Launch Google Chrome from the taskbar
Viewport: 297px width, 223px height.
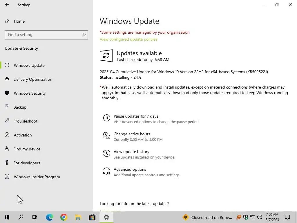64,217
